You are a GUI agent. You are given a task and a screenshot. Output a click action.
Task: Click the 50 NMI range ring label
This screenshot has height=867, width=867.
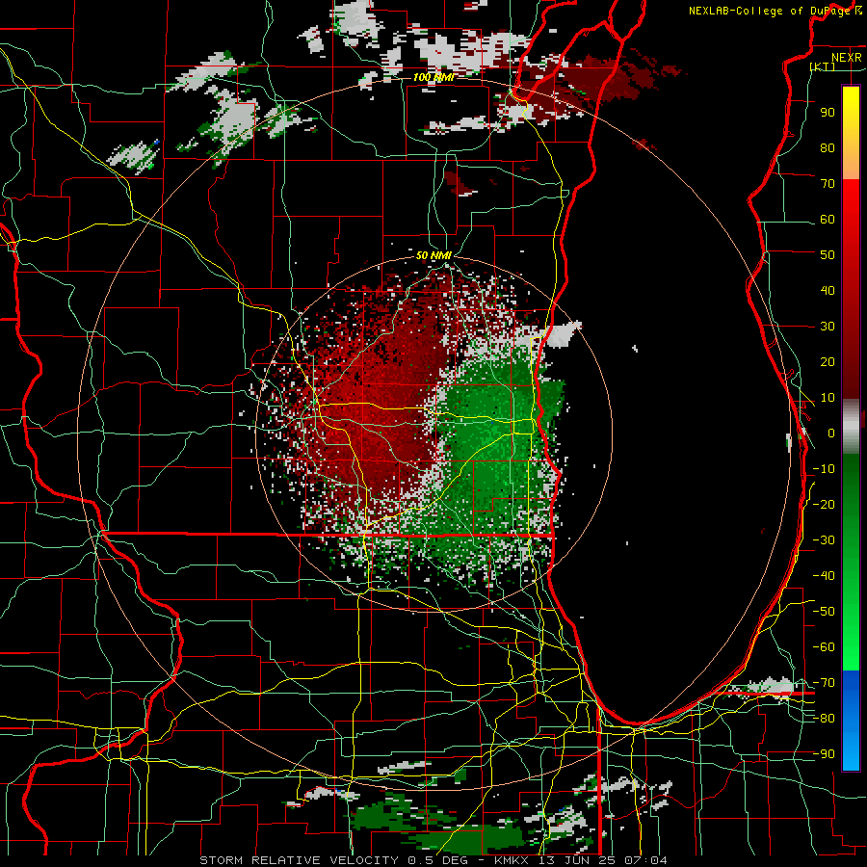pyautogui.click(x=433, y=255)
